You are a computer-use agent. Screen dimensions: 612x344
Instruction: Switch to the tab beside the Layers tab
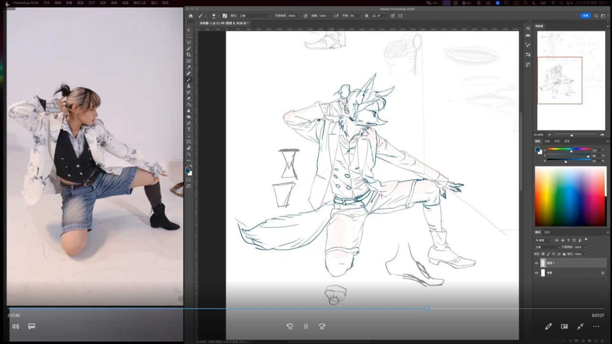point(547,232)
